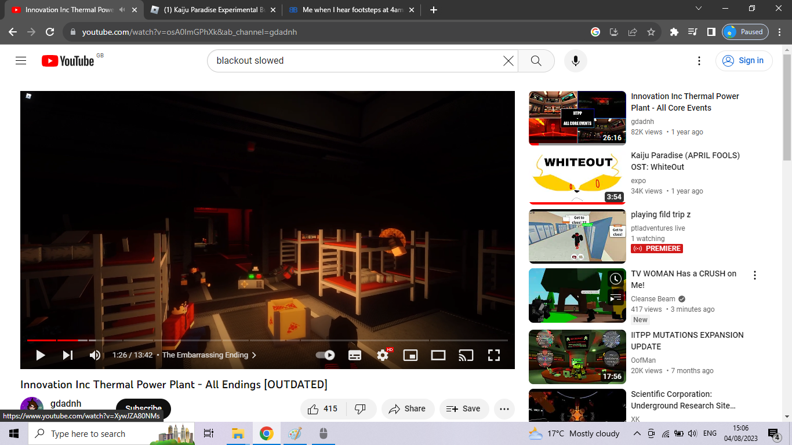Like the video
The height and width of the screenshot is (445, 792).
tap(323, 409)
